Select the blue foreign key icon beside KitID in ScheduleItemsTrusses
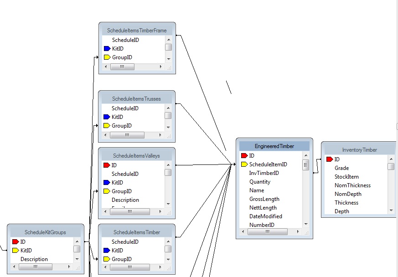Viewport: 398px width, 277px height. (107, 117)
